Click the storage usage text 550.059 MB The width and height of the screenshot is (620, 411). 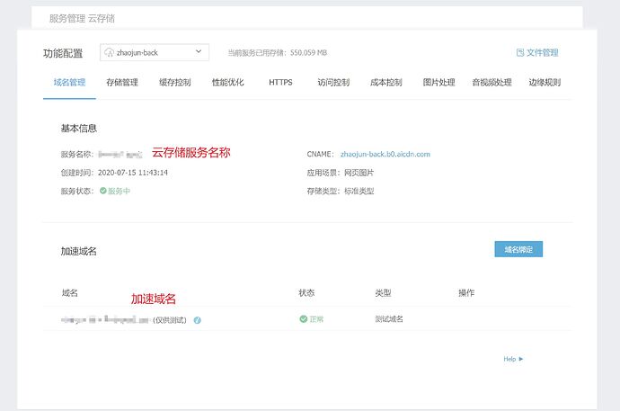(308, 52)
